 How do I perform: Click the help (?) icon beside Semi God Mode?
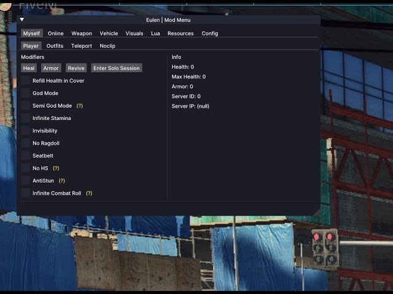pos(80,106)
